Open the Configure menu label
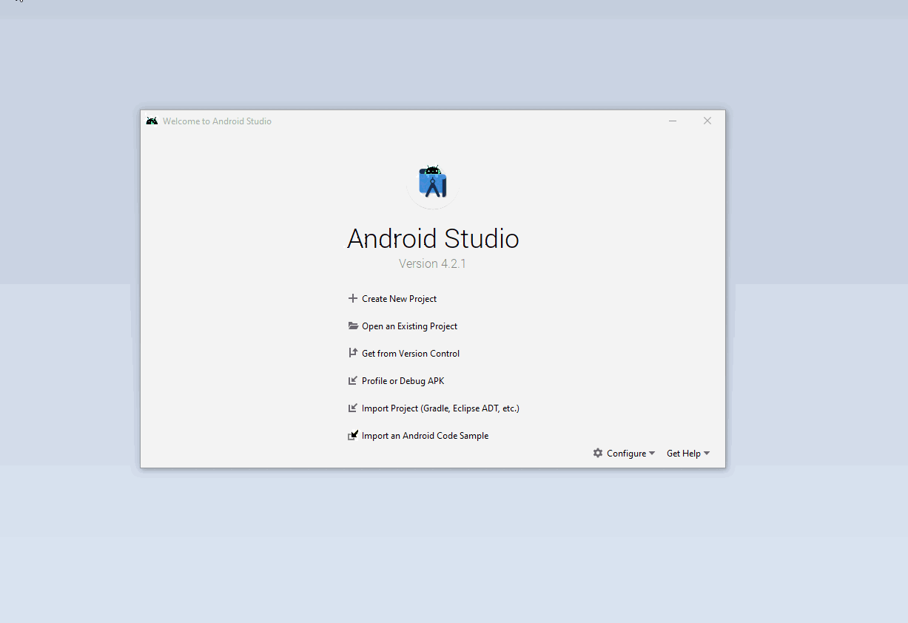The width and height of the screenshot is (908, 623). (x=626, y=454)
